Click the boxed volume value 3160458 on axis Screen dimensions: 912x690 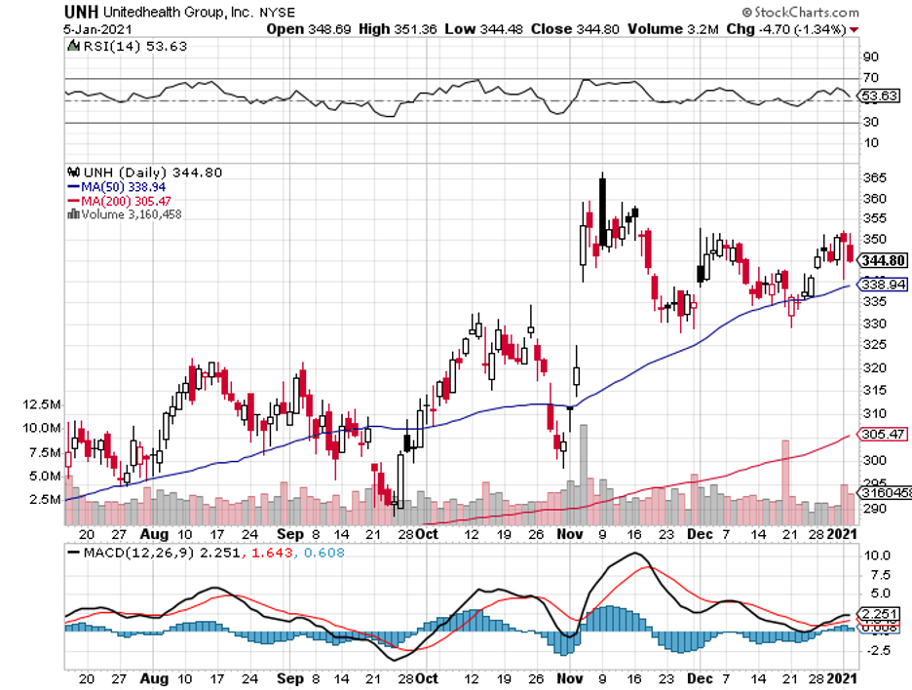(x=886, y=493)
